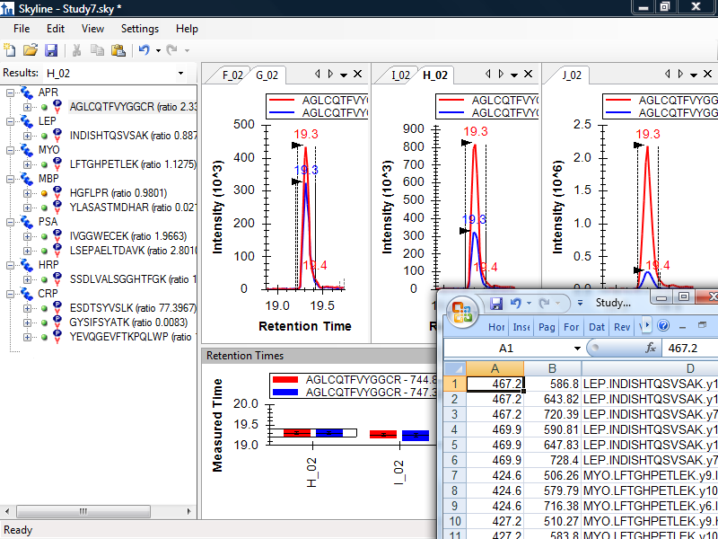Open the Edit menu

click(56, 29)
